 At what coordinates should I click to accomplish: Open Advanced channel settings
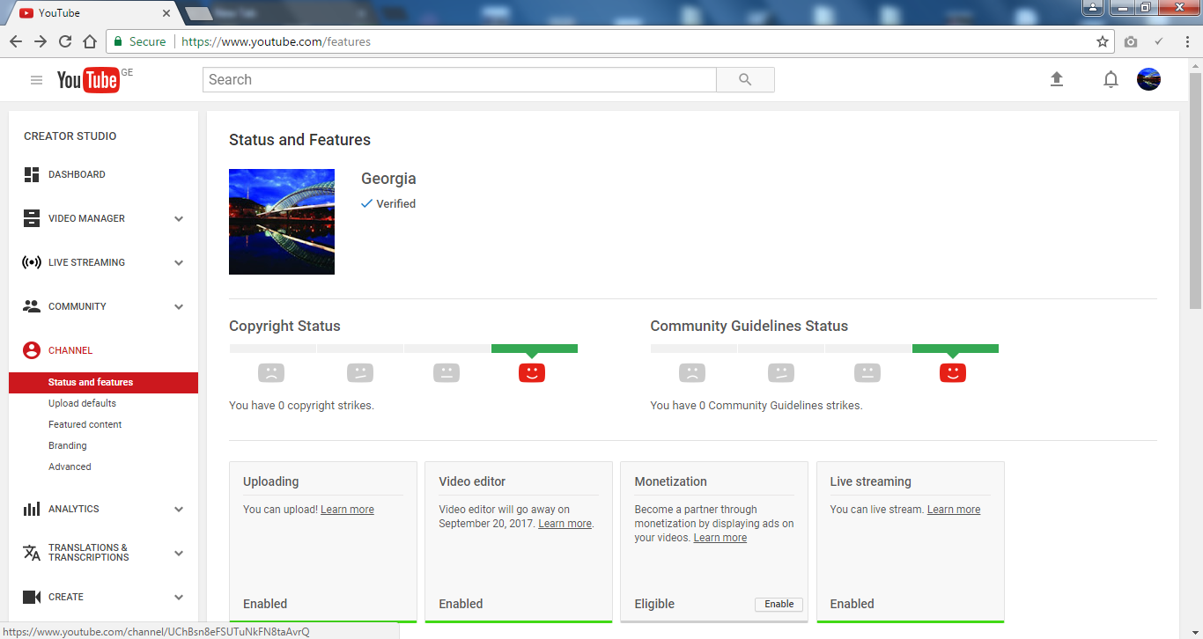point(70,466)
